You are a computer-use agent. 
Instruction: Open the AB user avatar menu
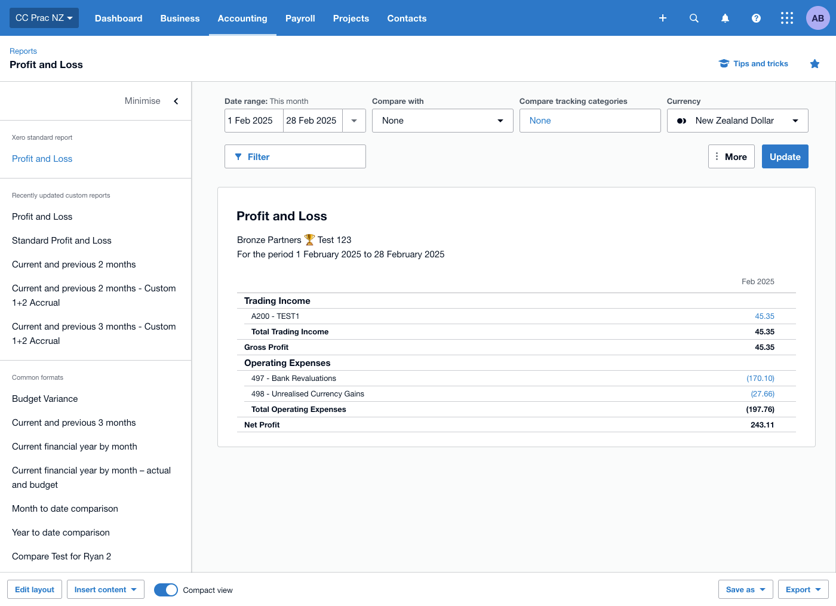point(818,18)
